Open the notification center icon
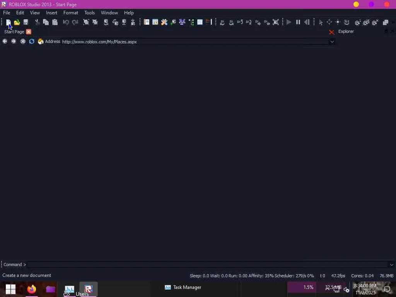This screenshot has width=396, height=297. point(387,289)
